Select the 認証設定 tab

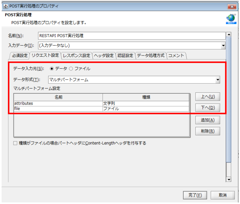125,55
